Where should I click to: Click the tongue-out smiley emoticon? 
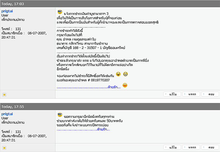(x=118, y=74)
